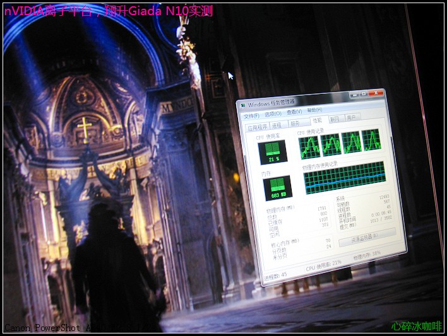447x336 pixels.
Task: Click the CPU usage gauge showing 21 %
Action: point(272,153)
